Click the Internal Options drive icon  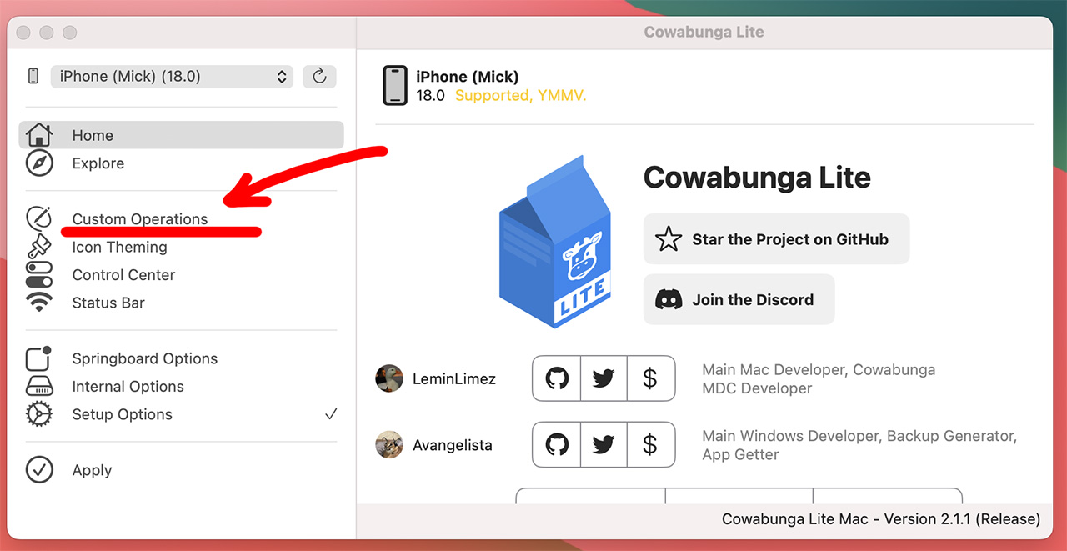(x=39, y=387)
